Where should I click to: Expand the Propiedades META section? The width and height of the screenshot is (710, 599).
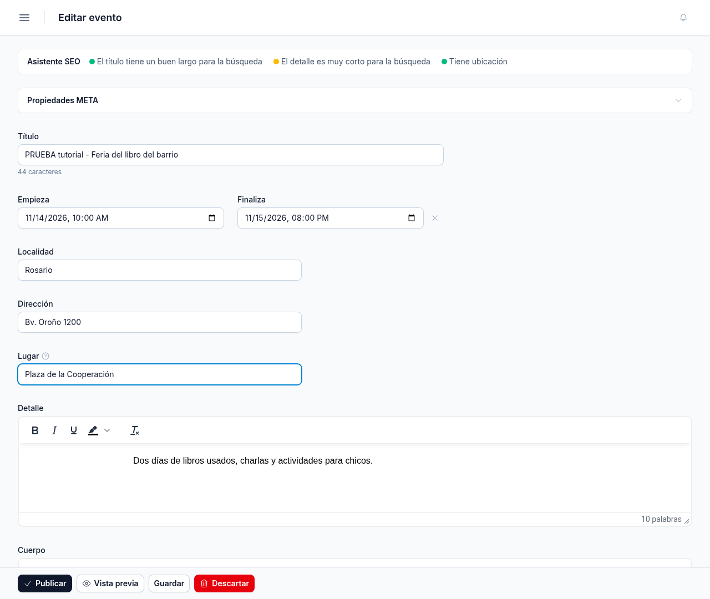(x=355, y=100)
